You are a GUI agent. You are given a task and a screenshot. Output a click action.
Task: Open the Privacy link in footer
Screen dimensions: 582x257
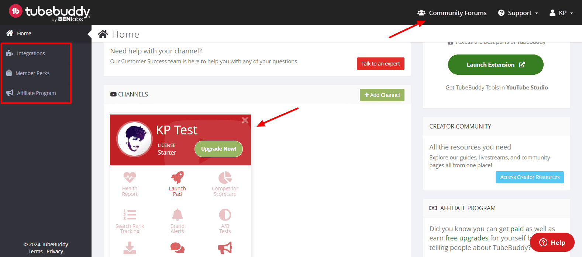coord(55,251)
